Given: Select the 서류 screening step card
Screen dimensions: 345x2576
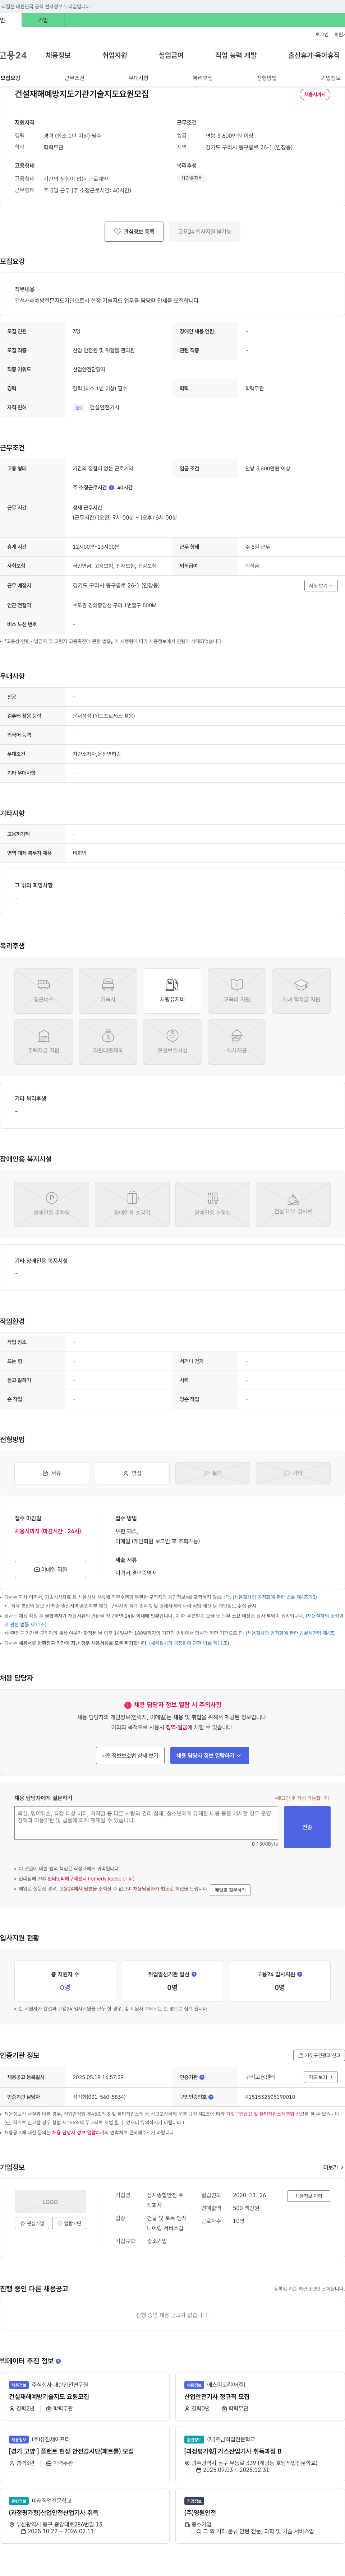Looking at the screenshot, I should (x=52, y=1473).
